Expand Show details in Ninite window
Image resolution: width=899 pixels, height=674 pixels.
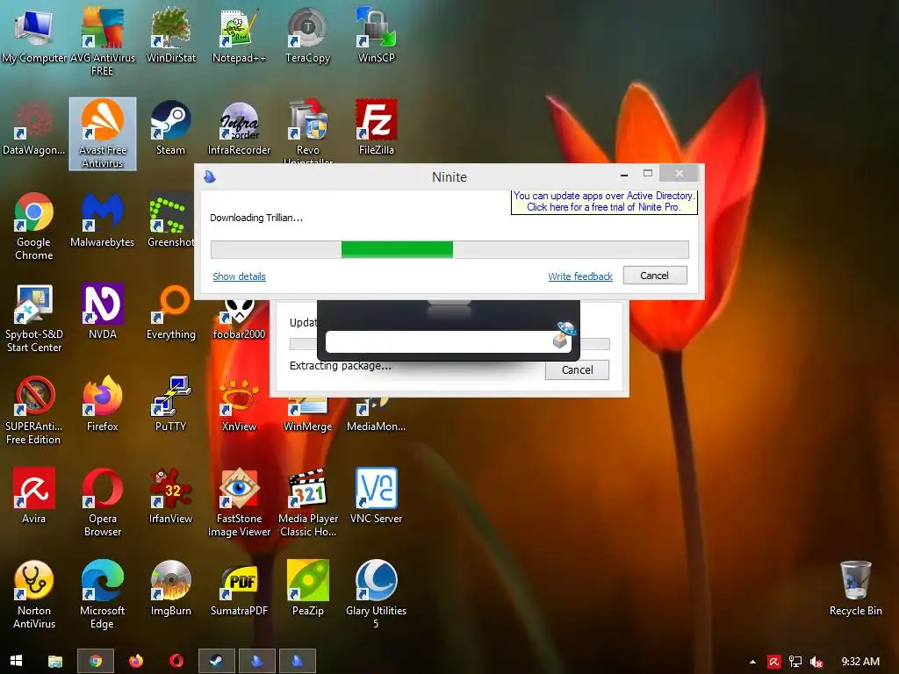click(x=239, y=276)
